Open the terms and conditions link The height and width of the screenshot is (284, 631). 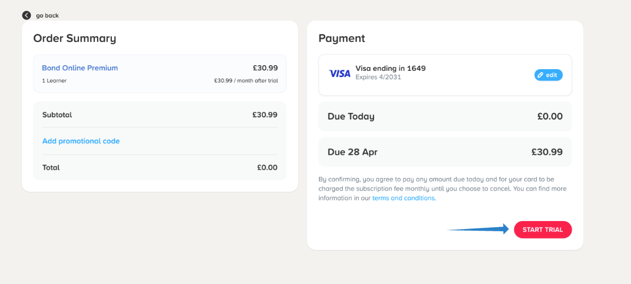tap(403, 198)
